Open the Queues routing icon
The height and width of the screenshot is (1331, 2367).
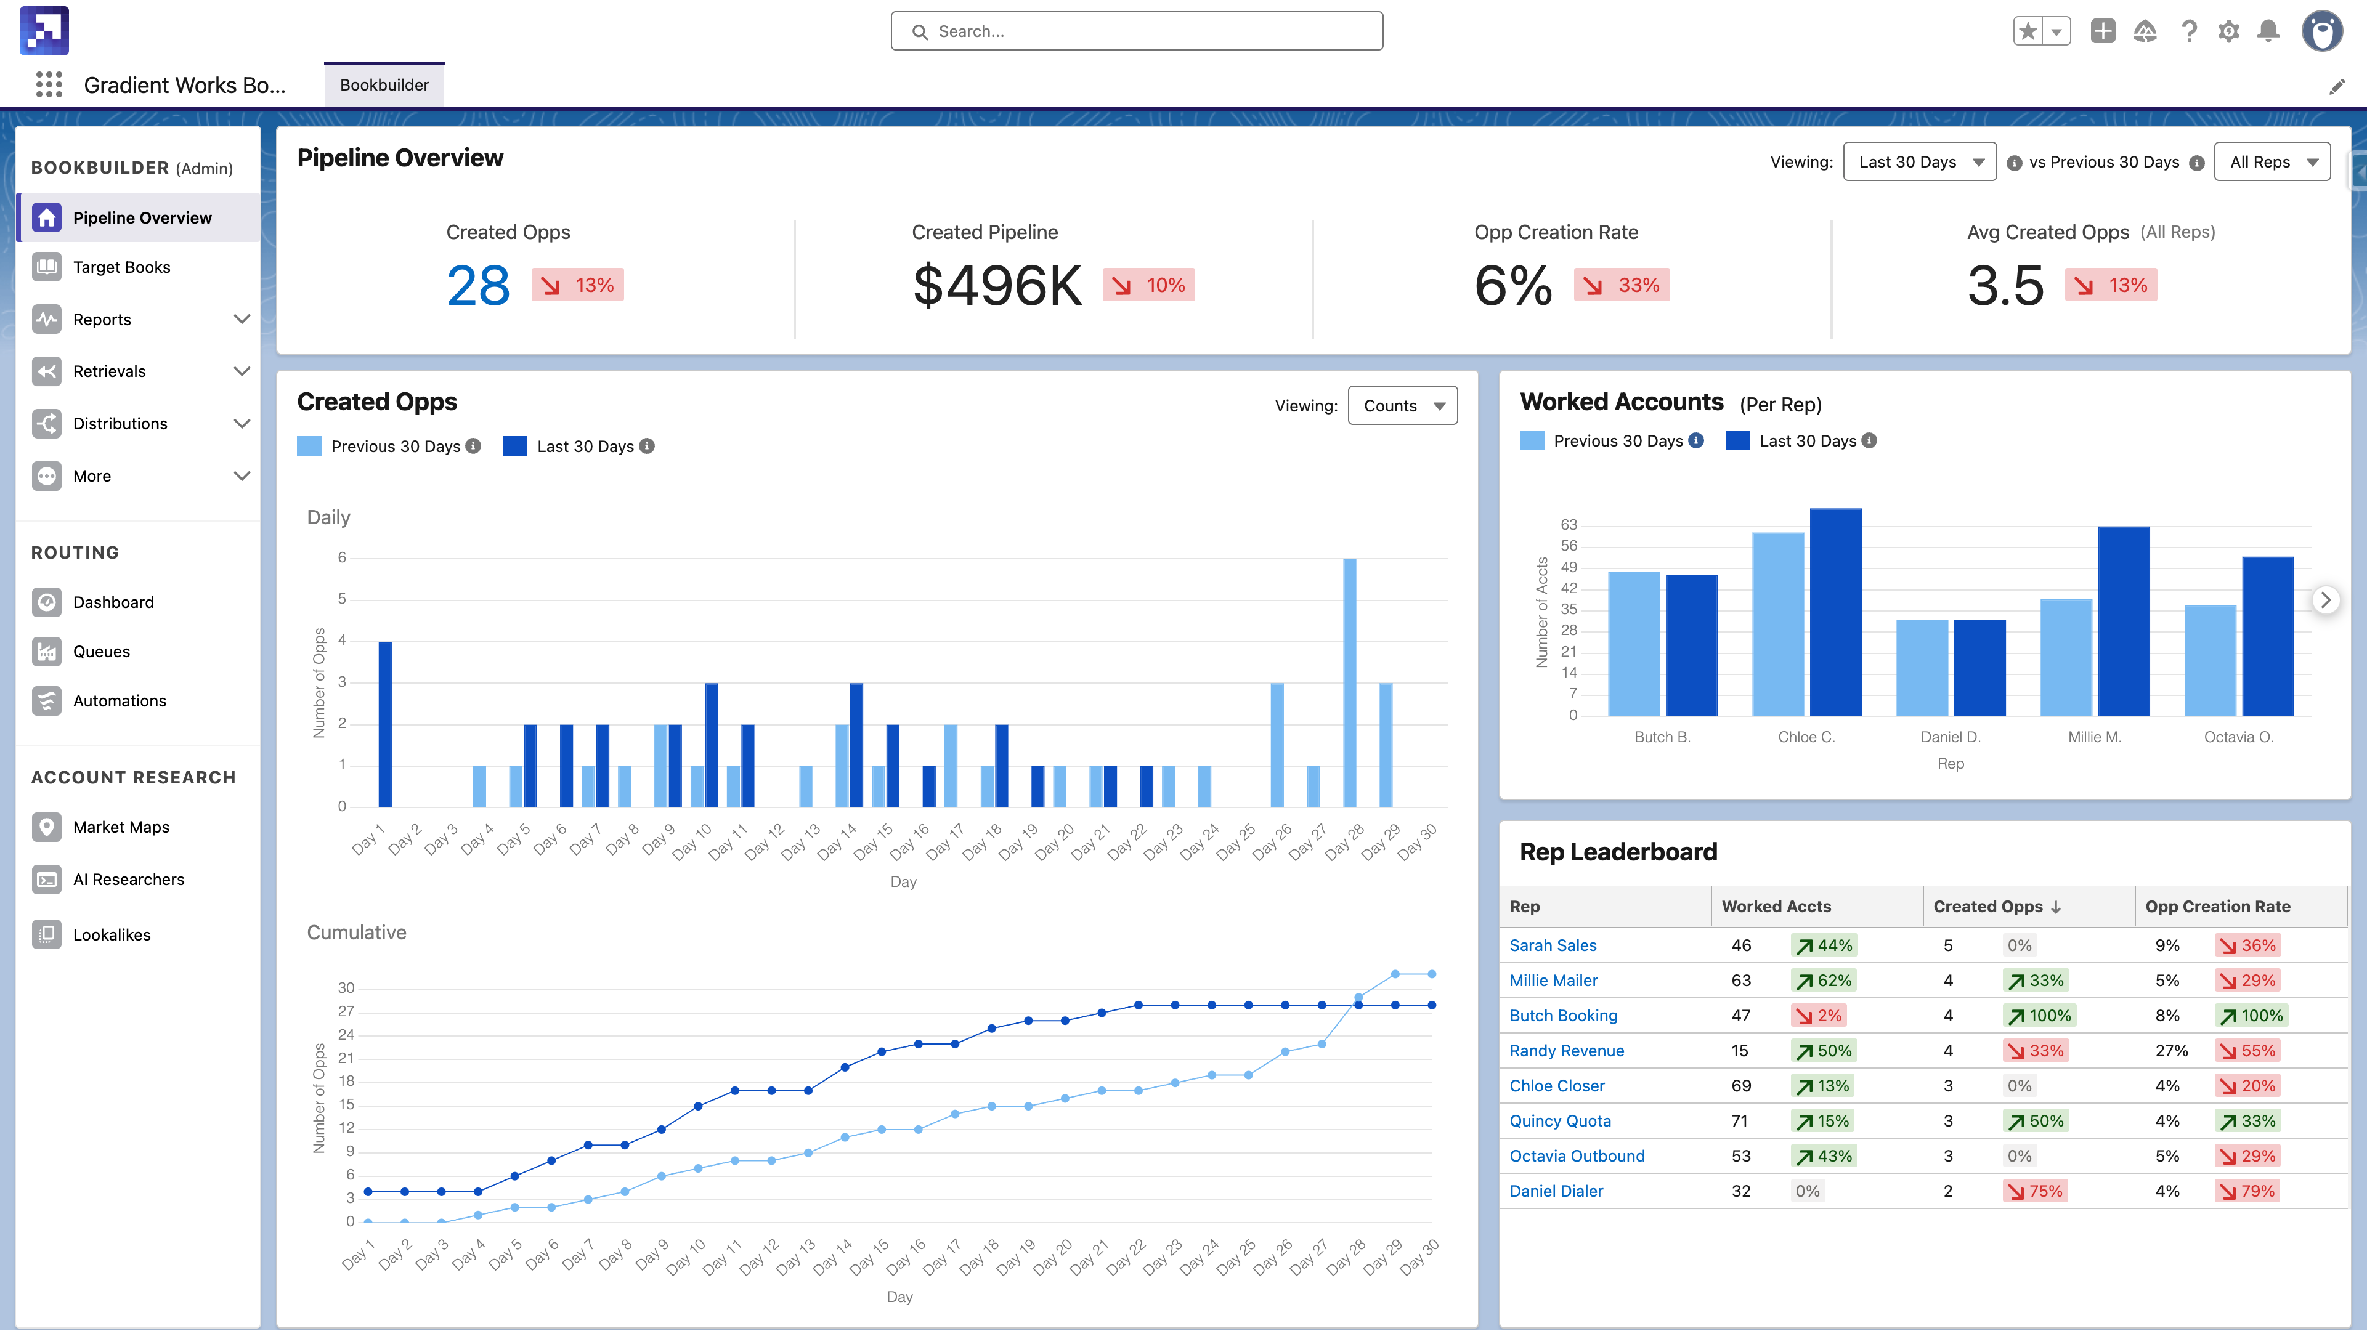tap(46, 651)
